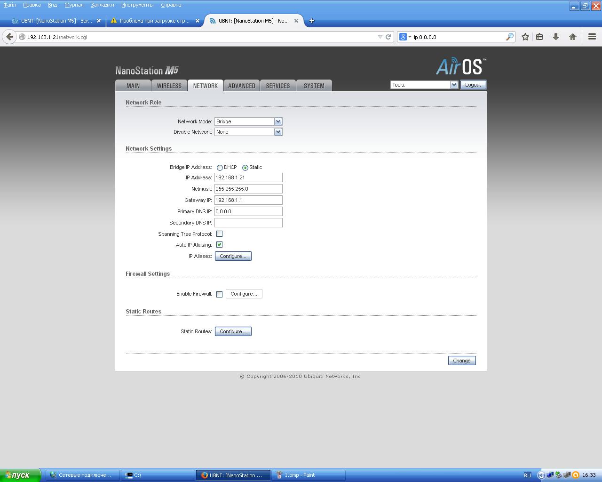Viewport: 602px width, 482px height.
Task: Go to home page icon
Action: click(573, 37)
